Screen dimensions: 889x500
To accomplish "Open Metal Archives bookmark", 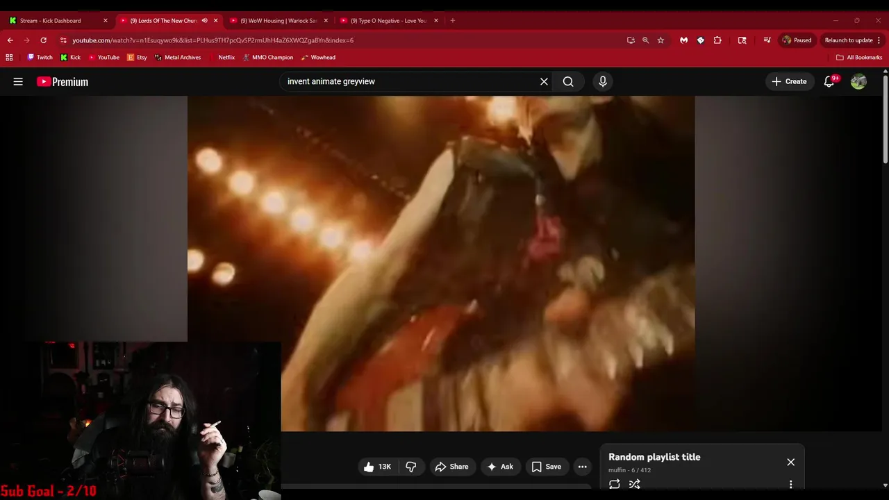I will click(x=177, y=58).
